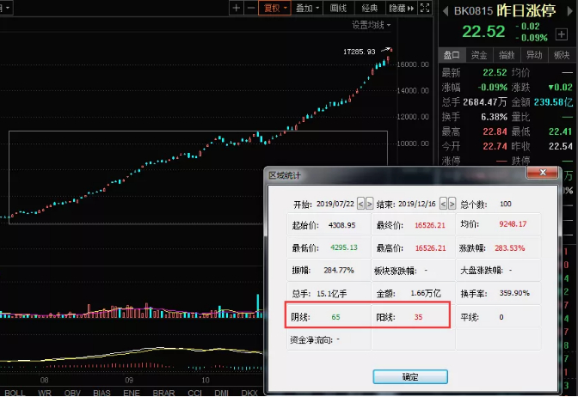578x397 pixels.
Task: Click the 今开 value 22.74
Action: click(x=495, y=146)
